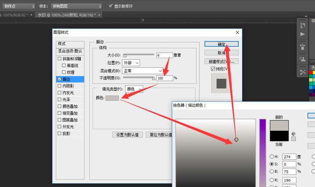
Task: Select the B brightness radio button
Action: click(272, 171)
